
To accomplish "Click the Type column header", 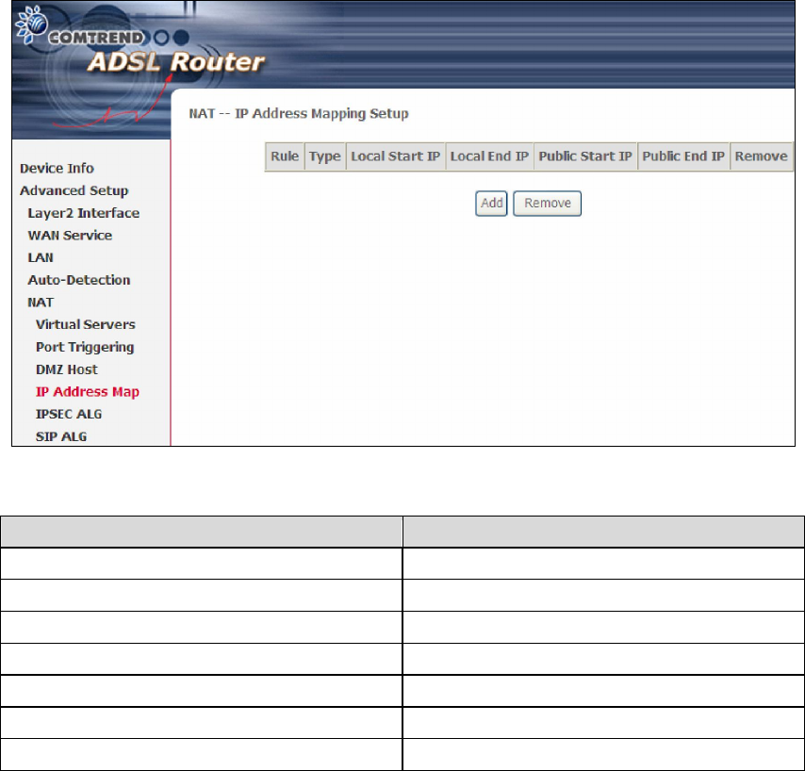I will point(325,156).
